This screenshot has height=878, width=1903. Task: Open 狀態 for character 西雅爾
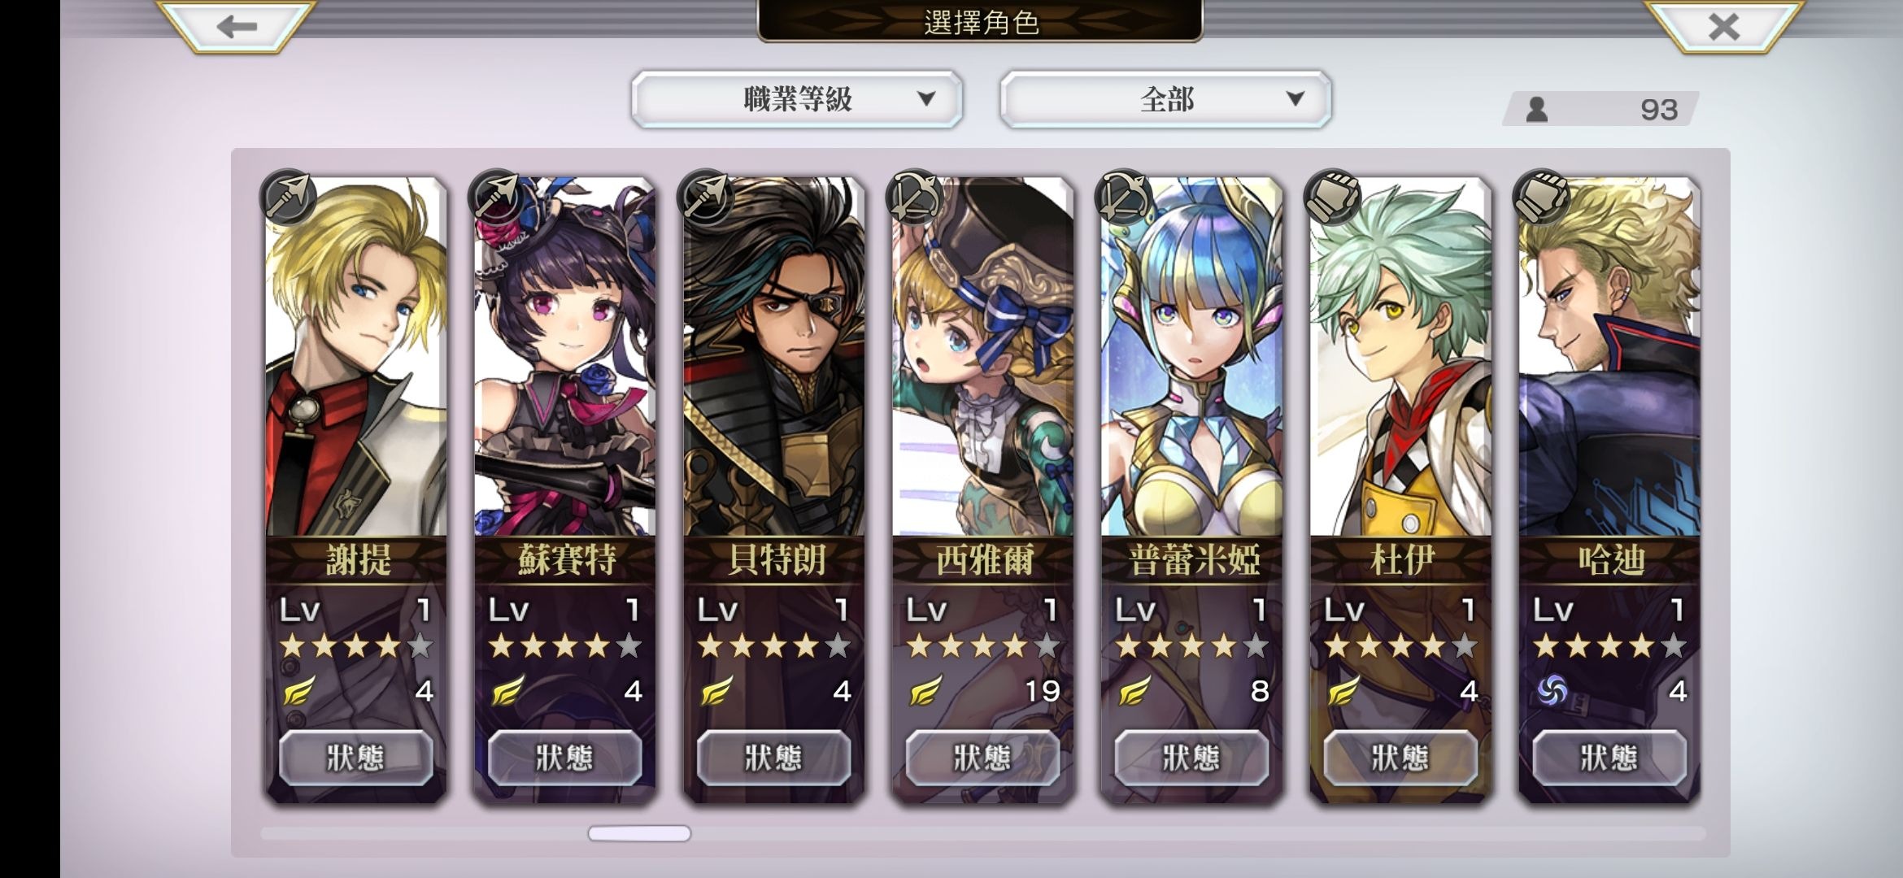982,758
